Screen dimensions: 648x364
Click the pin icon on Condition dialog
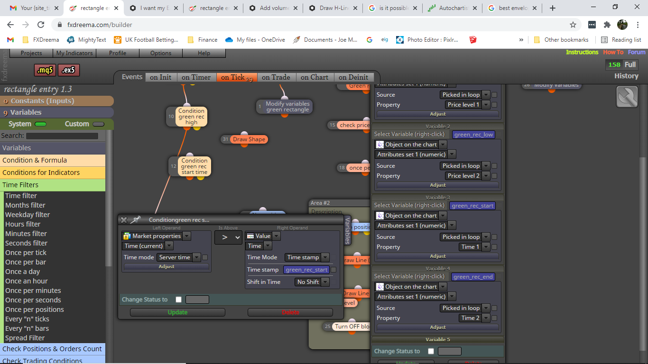click(136, 220)
